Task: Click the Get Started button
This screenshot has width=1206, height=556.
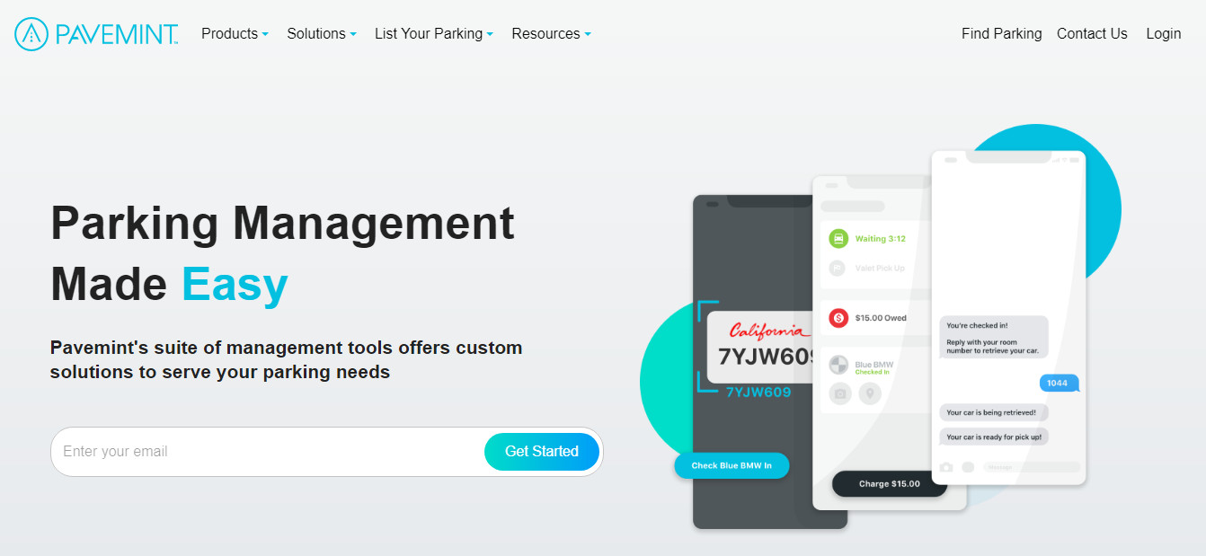Action: 542,452
